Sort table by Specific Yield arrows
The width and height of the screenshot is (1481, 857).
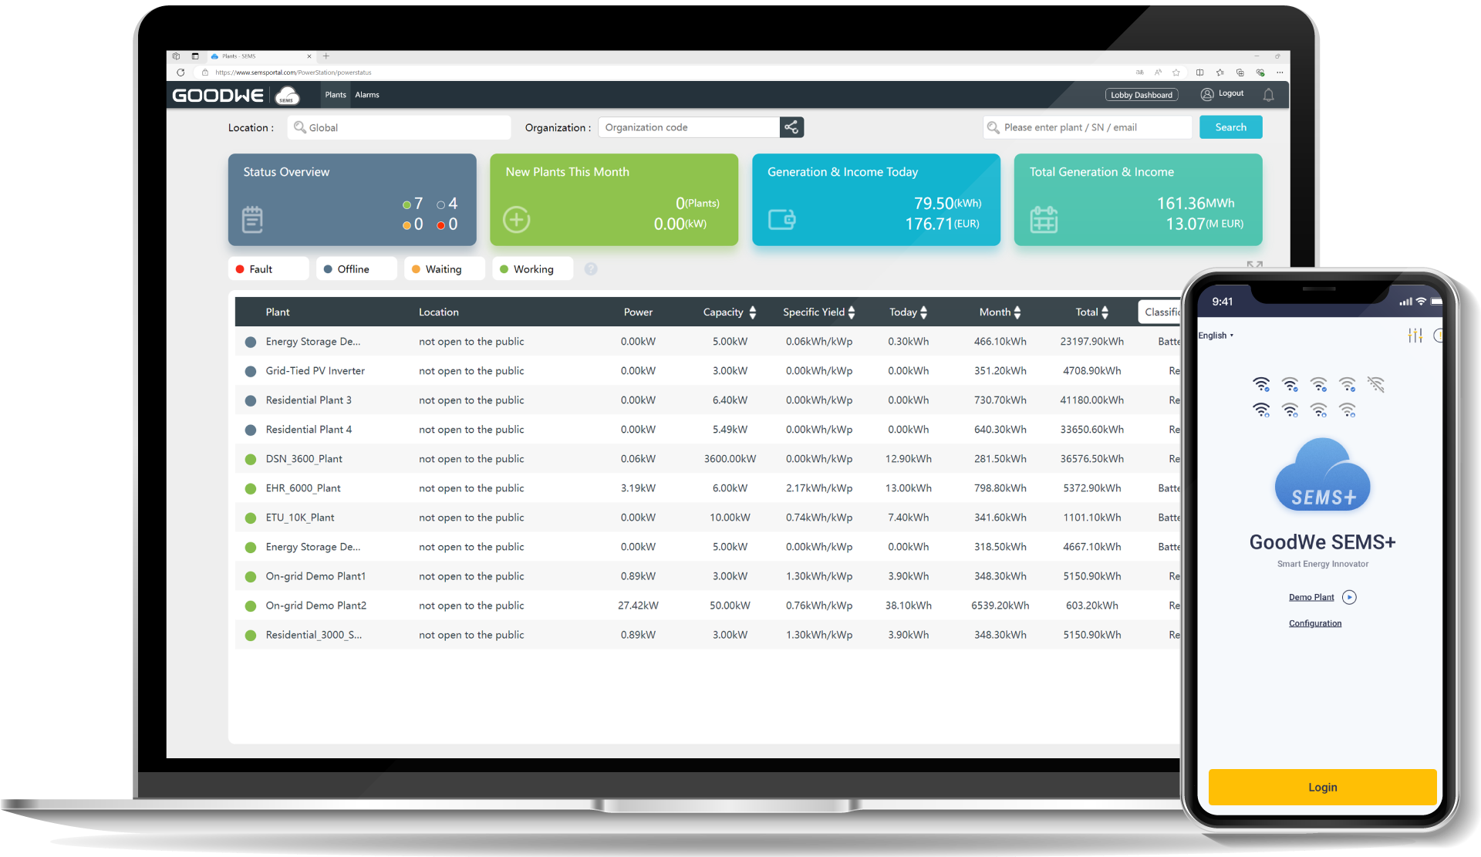point(852,312)
